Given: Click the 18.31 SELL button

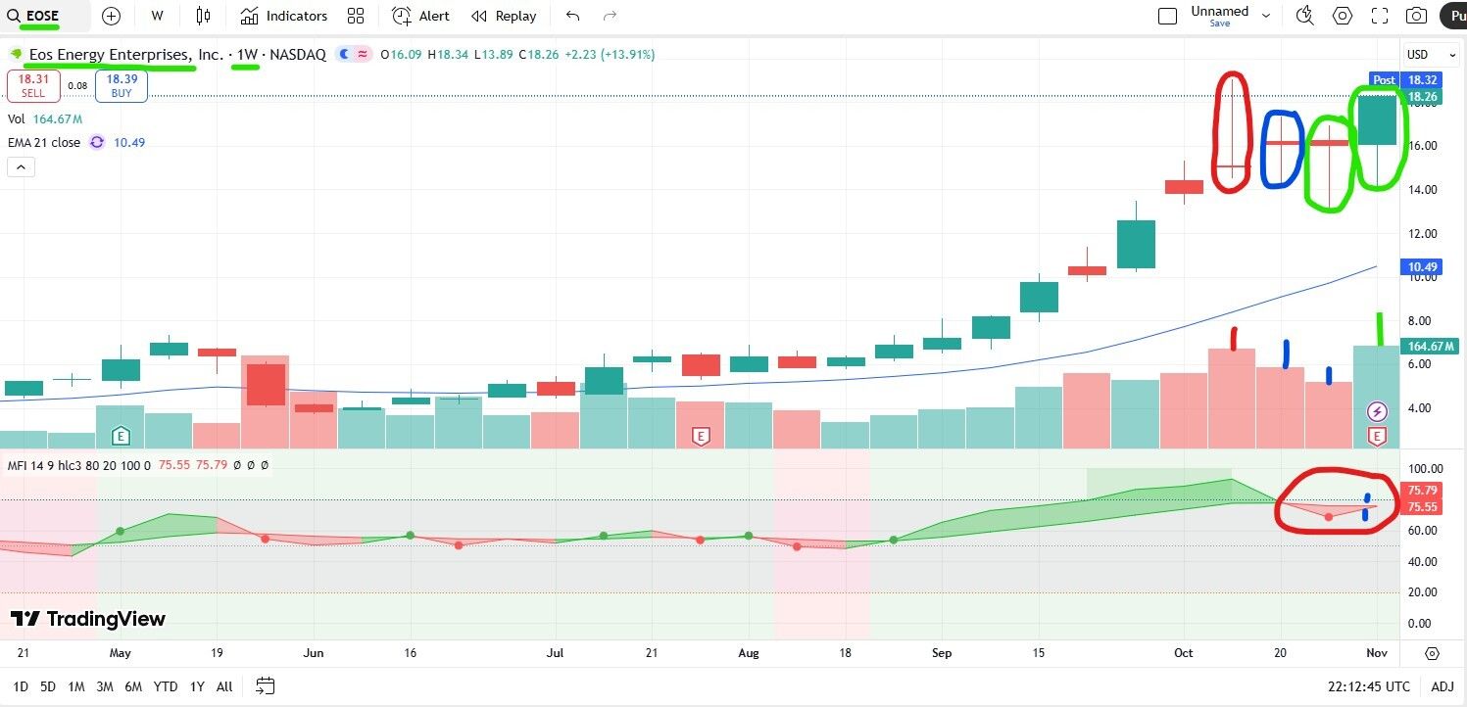Looking at the screenshot, I should [x=33, y=85].
